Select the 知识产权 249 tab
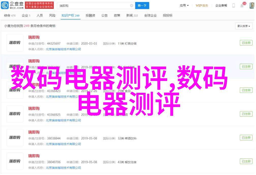The image size is (256, 175). coord(71,16)
